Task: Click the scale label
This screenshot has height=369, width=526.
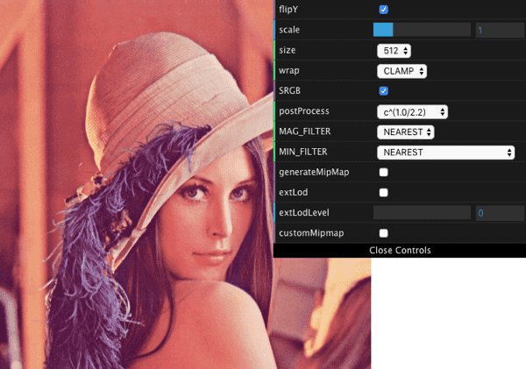Action: pyautogui.click(x=289, y=30)
